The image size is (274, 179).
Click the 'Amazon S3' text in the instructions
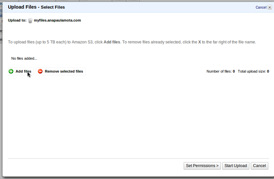click(82, 42)
